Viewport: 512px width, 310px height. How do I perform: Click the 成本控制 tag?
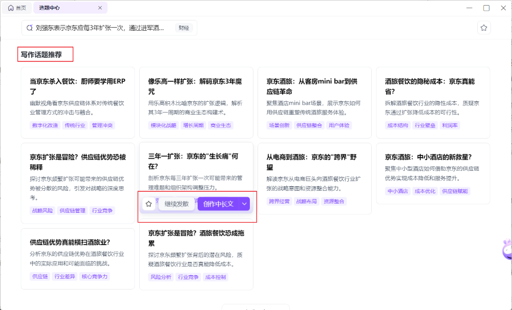click(x=216, y=277)
